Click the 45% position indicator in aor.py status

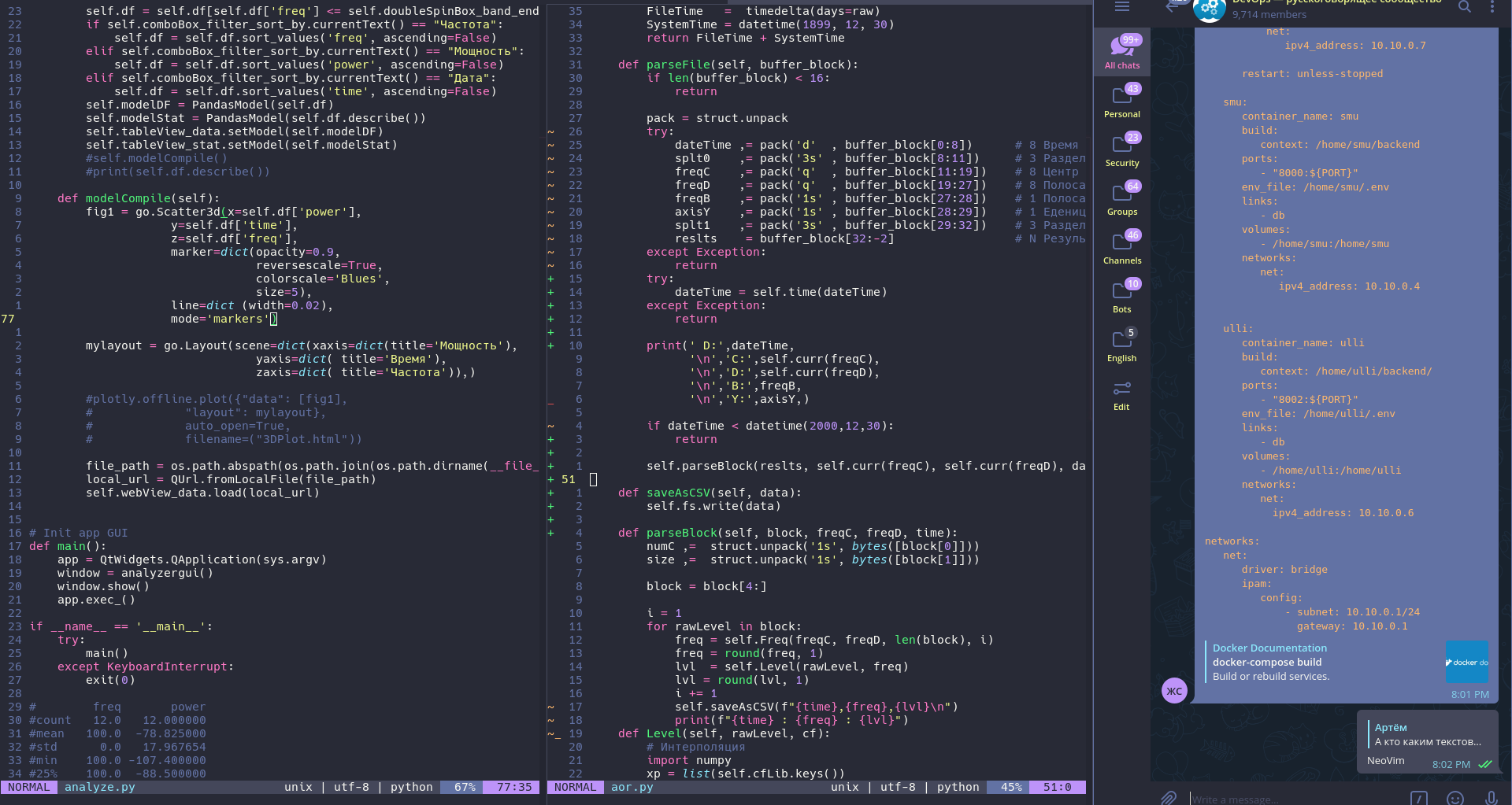tap(1011, 787)
